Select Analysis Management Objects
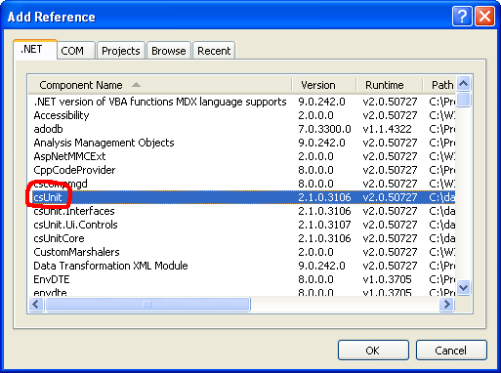 tap(104, 143)
